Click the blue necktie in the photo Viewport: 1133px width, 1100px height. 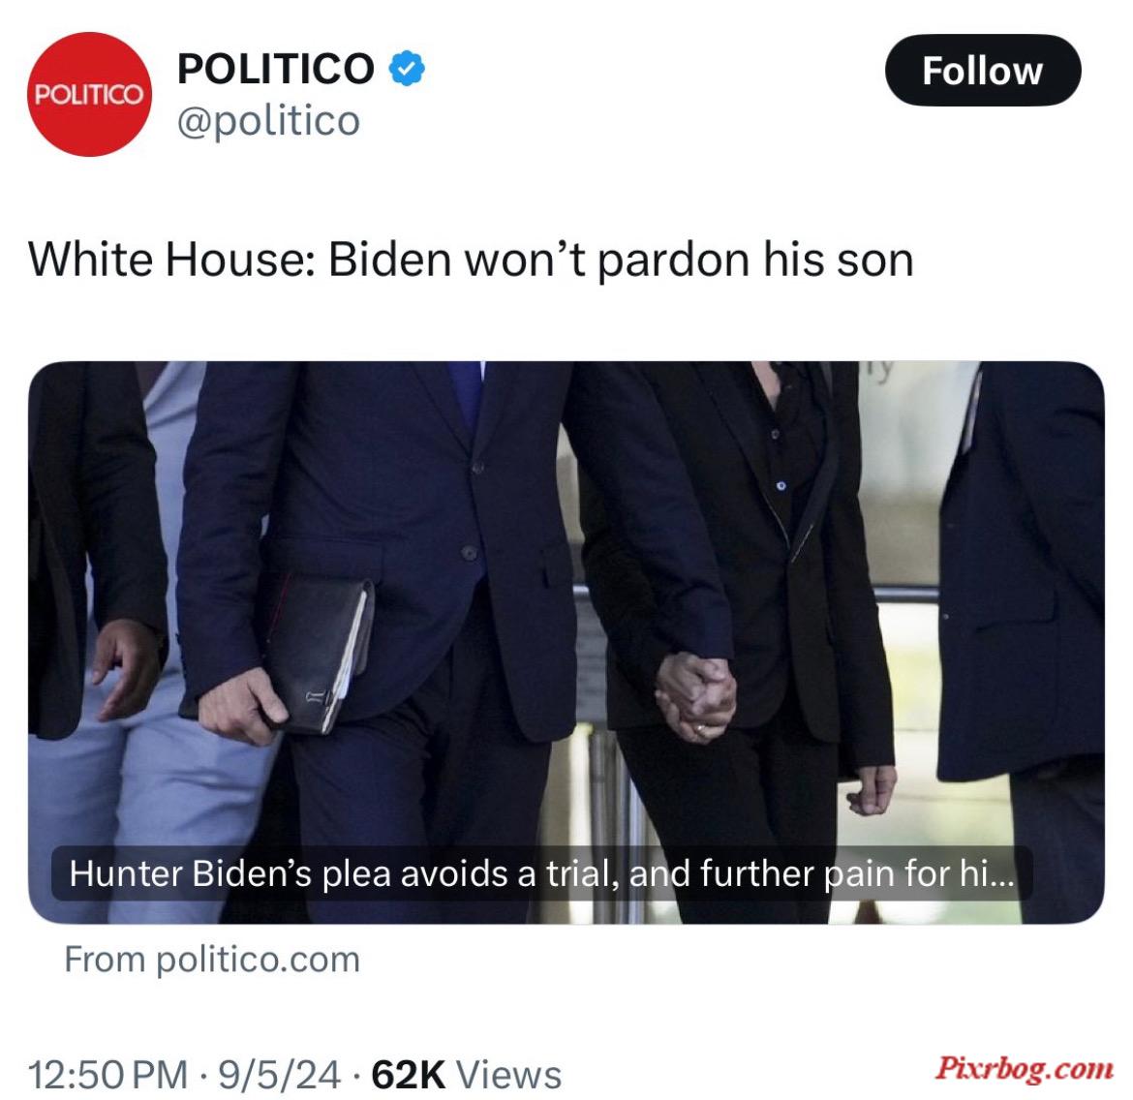(x=466, y=394)
